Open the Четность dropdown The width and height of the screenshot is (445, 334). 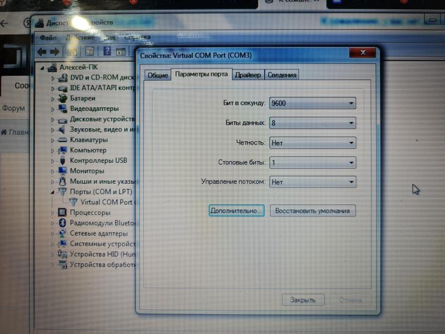click(313, 142)
